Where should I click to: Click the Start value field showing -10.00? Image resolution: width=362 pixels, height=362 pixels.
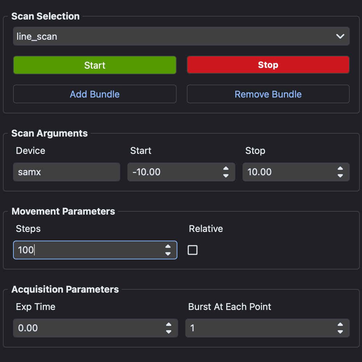tap(174, 172)
